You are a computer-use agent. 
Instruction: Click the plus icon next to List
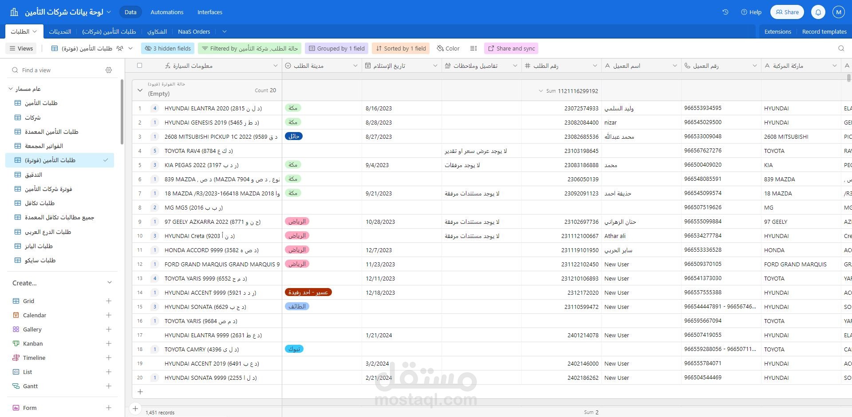[109, 372]
